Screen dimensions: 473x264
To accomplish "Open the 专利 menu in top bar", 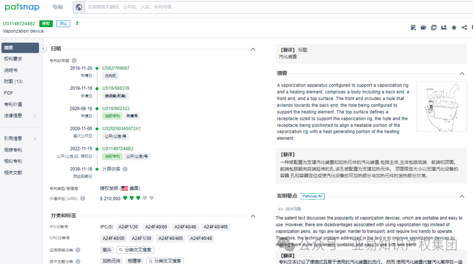I will click(57, 7).
